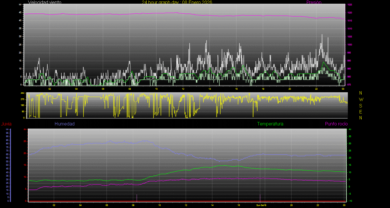Click hour '14' on the temperature graph axis
This screenshot has width=390, height=208.
212,205
